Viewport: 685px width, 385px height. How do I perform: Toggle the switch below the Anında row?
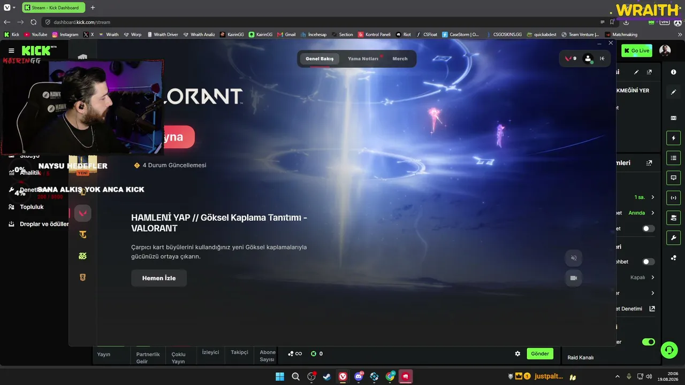coord(648,229)
